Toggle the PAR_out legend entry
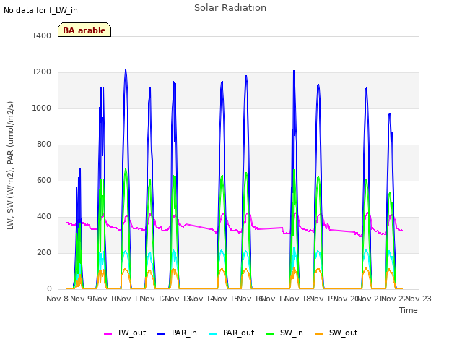Screen dimensions: 462x347 tap(232, 333)
